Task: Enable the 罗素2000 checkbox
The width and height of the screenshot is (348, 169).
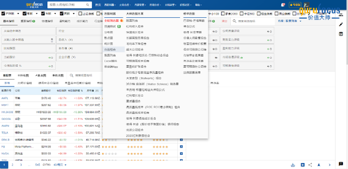Action: click(x=223, y=14)
